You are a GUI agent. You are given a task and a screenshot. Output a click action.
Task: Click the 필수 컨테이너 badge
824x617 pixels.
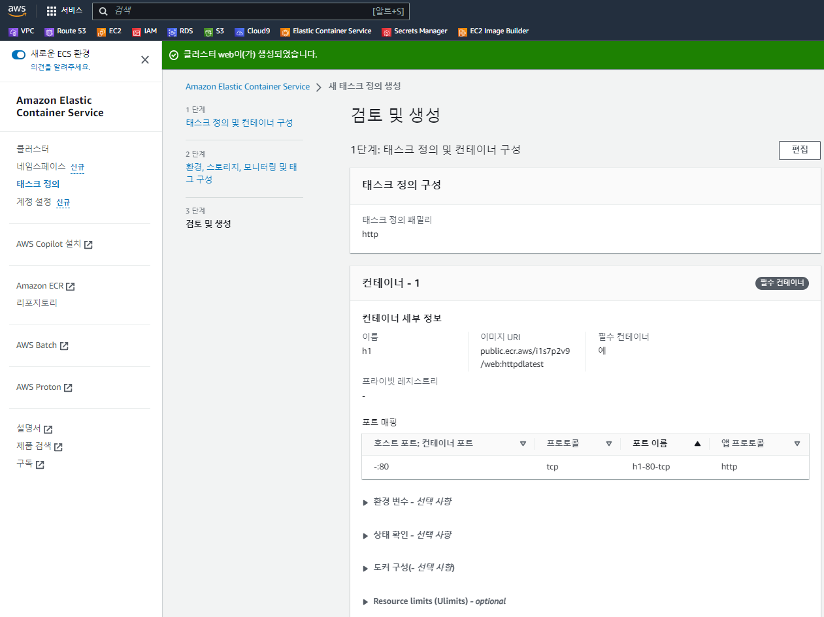click(783, 283)
